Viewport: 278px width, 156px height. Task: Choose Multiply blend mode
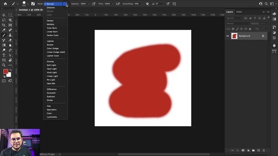[x=50, y=24]
